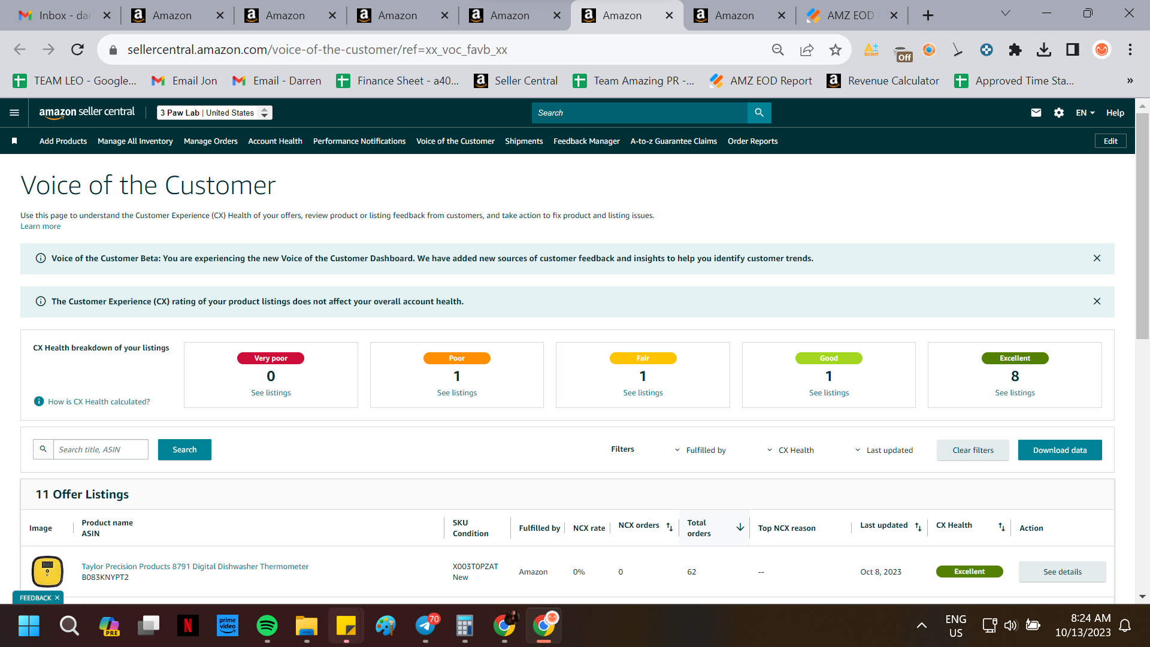This screenshot has height=647, width=1150.
Task: Click the Search title, ASIN field
Action: pos(101,449)
